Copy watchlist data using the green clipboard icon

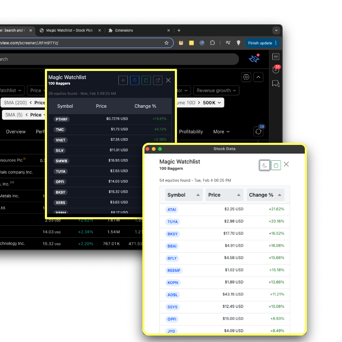(146, 80)
